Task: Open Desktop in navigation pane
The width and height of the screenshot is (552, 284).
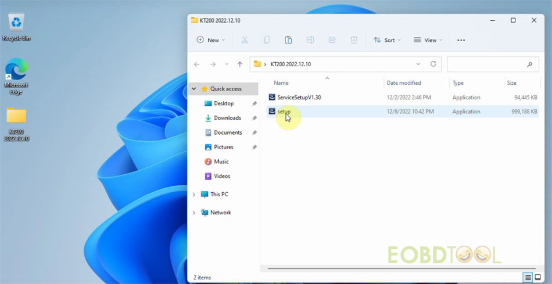Action: click(x=224, y=103)
